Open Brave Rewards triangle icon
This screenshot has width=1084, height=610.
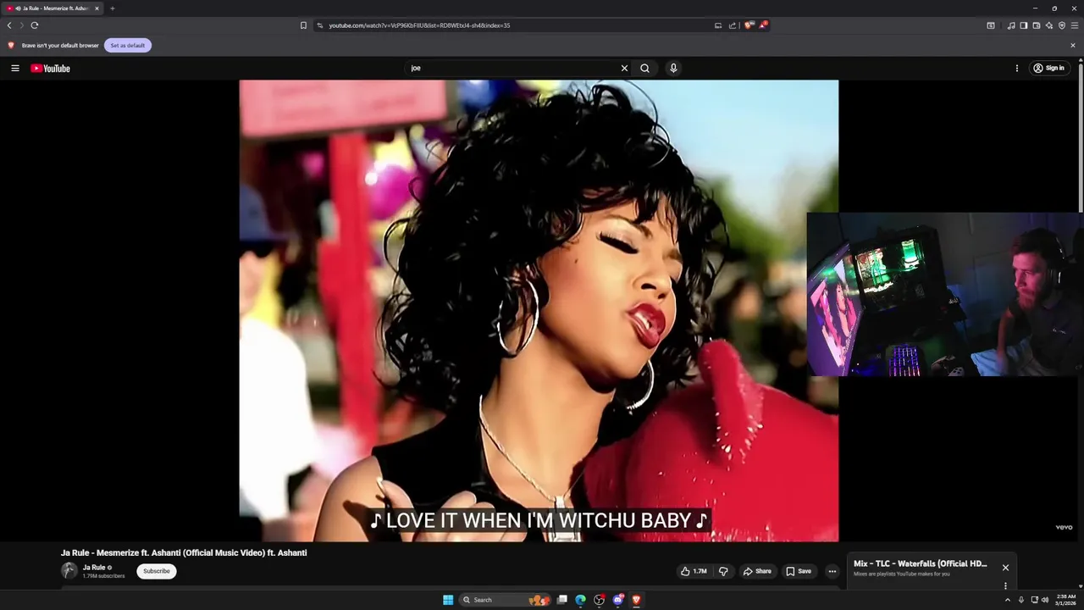[x=762, y=25]
